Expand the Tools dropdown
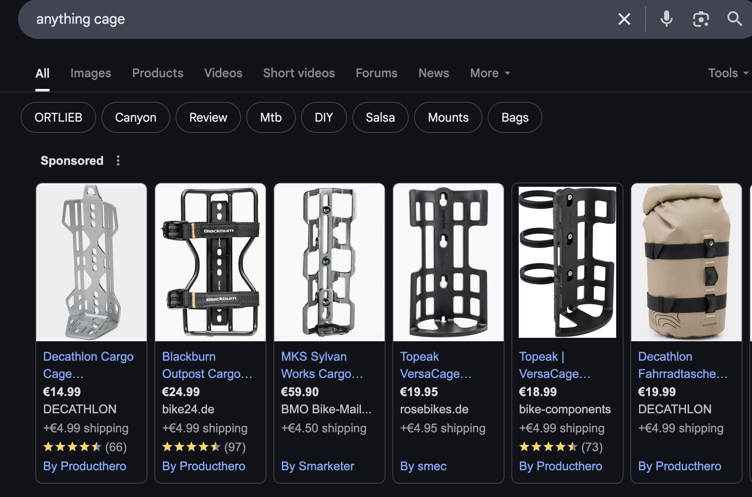 [x=728, y=73]
